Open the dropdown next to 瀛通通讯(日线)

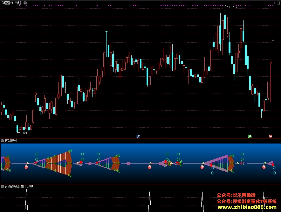click(x=25, y=3)
